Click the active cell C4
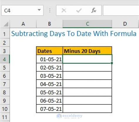The image size is (139, 122). point(87,59)
